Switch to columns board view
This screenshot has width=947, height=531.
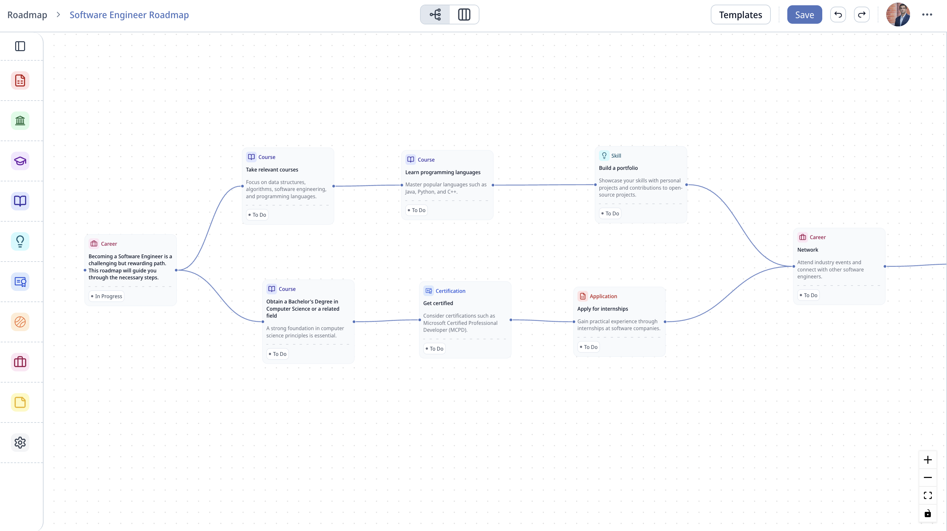pyautogui.click(x=464, y=15)
